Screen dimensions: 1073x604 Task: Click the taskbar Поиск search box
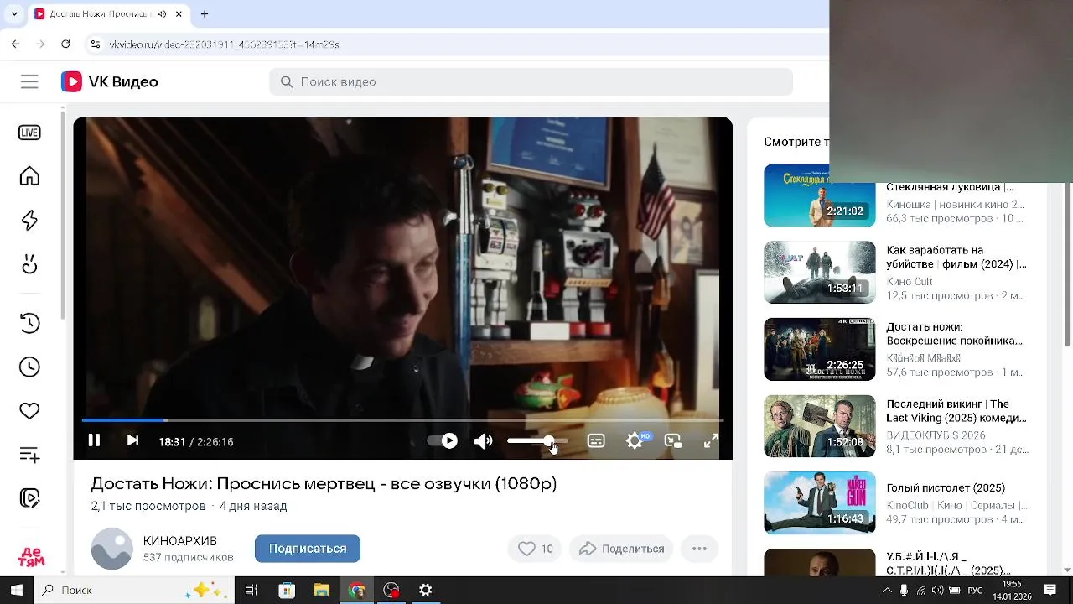(134, 591)
